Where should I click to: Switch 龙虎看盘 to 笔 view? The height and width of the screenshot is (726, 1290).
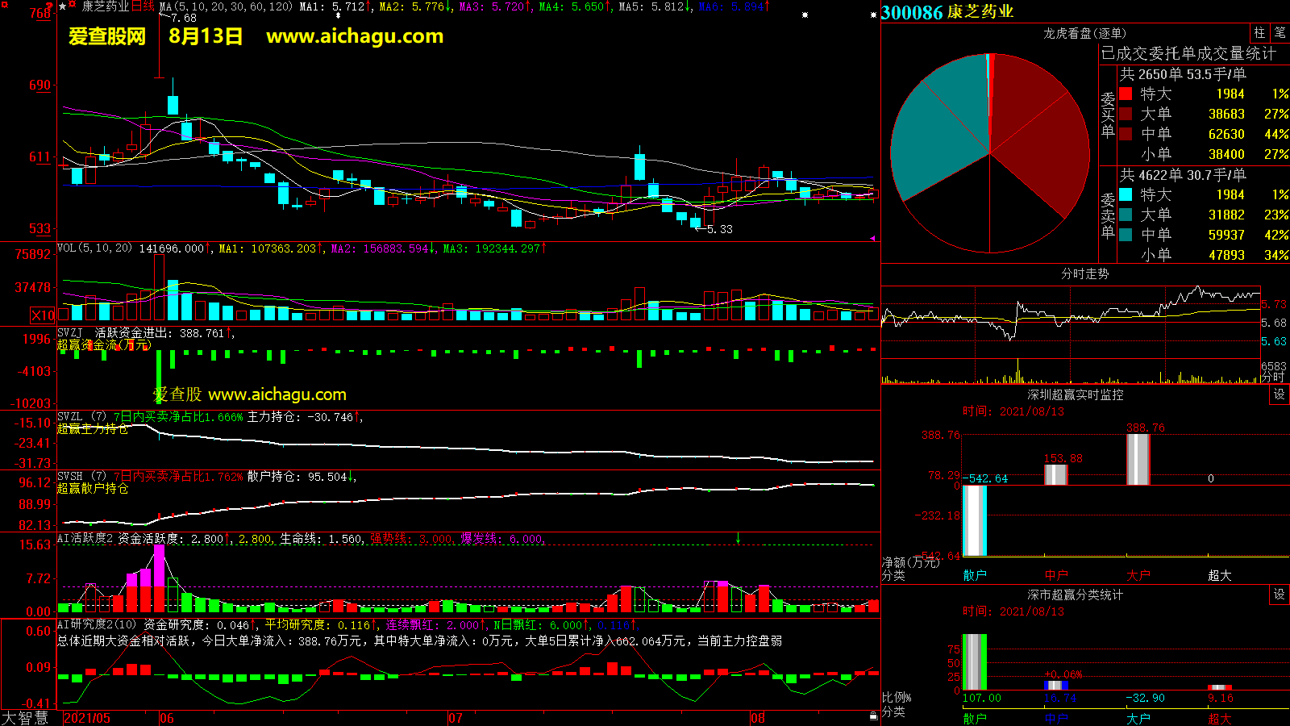pyautogui.click(x=1280, y=32)
